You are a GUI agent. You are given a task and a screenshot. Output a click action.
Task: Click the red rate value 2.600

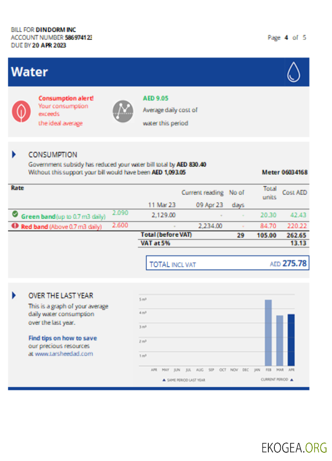pyautogui.click(x=120, y=225)
